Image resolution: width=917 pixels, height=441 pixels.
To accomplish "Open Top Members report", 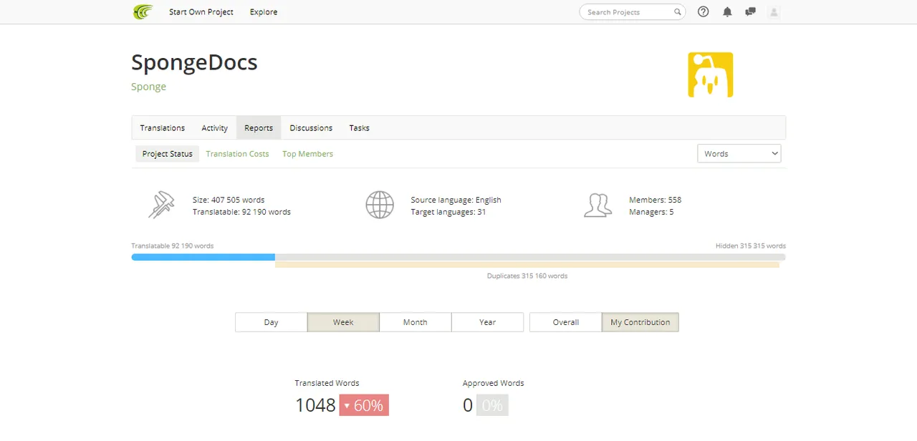I will click(x=307, y=153).
